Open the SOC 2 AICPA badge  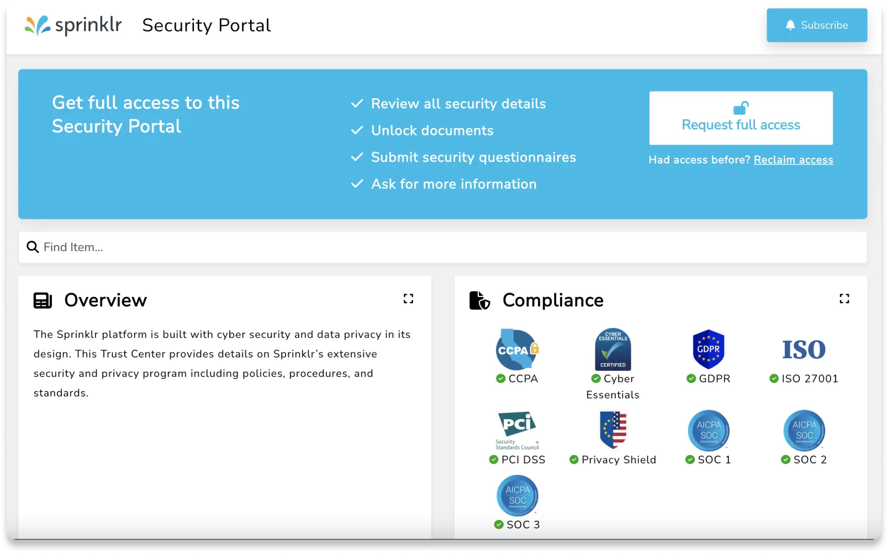(x=804, y=430)
